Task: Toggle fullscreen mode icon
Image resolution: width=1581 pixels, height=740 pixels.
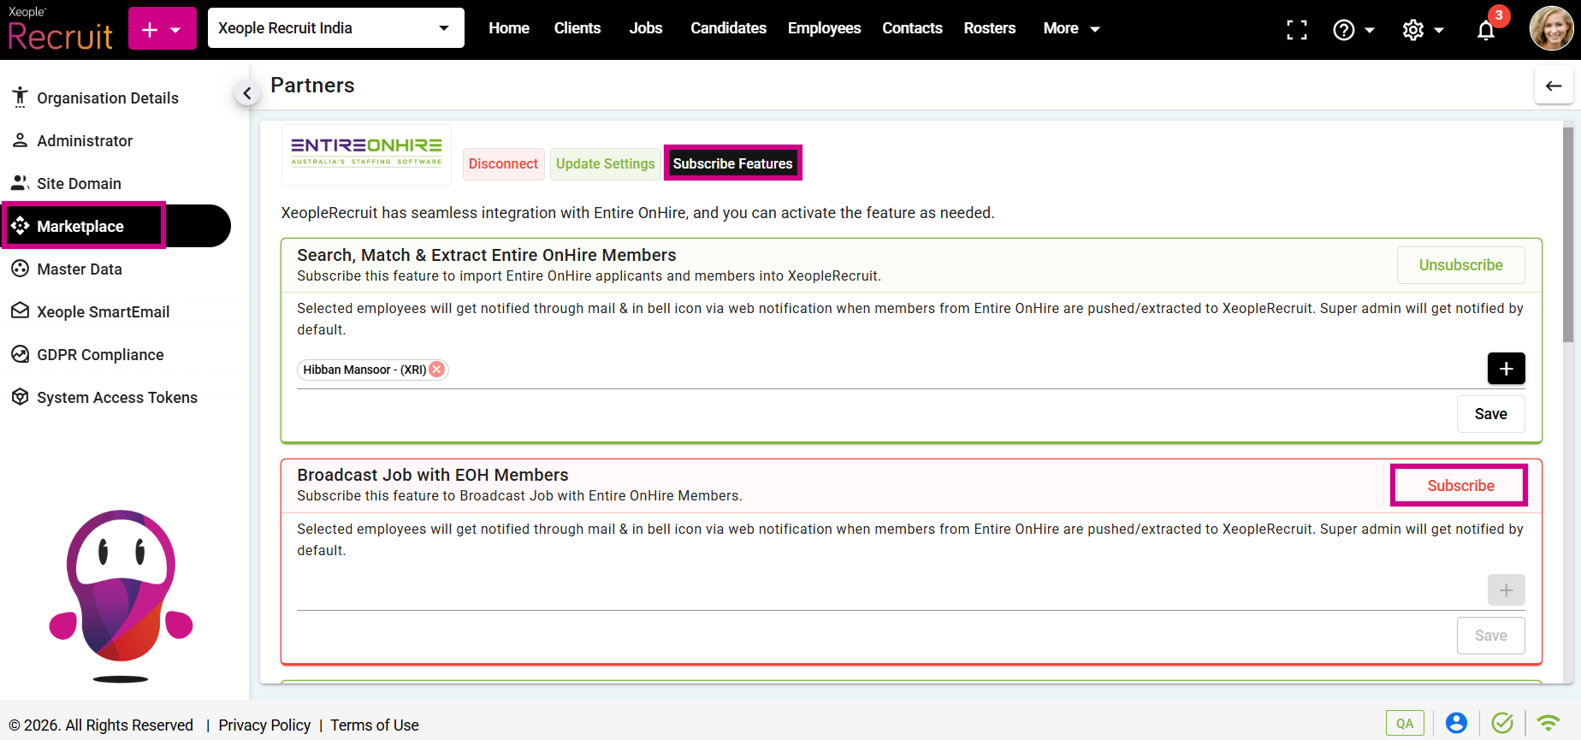Action: pyautogui.click(x=1297, y=30)
